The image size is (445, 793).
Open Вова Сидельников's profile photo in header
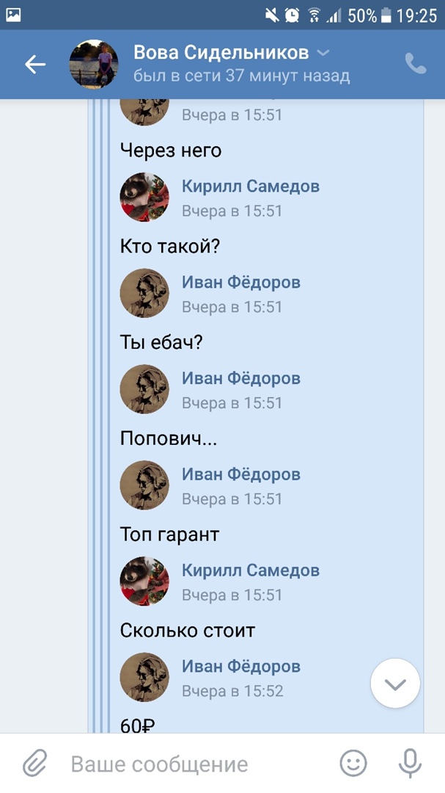click(x=94, y=64)
